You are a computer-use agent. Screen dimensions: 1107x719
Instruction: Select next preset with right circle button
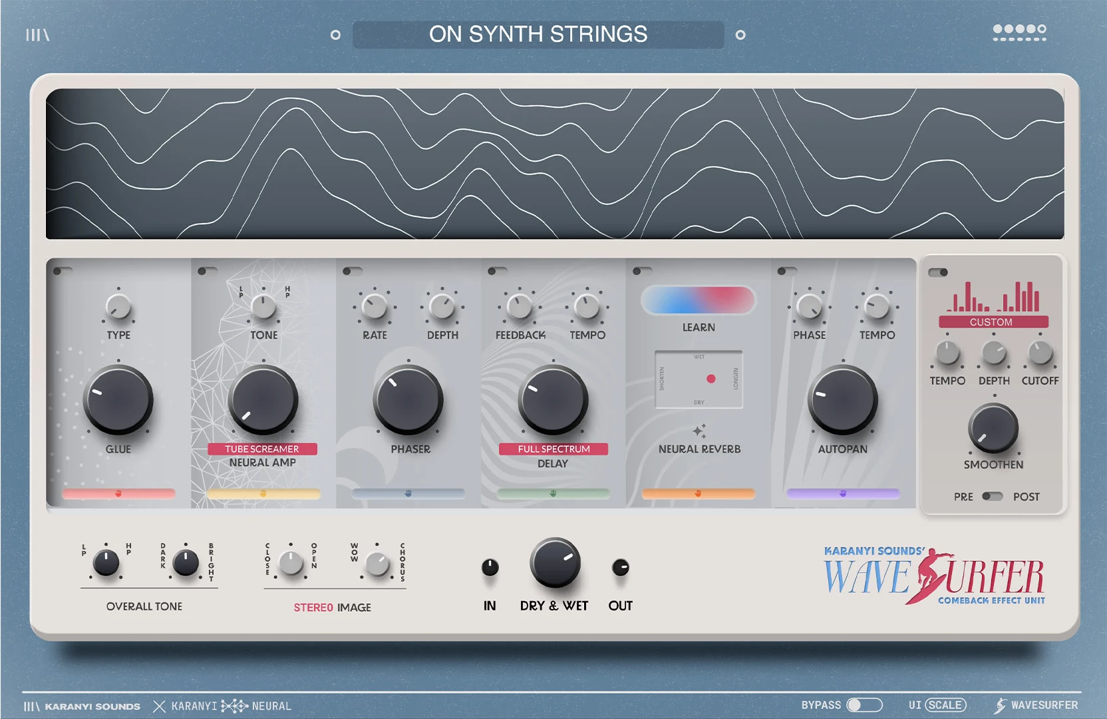point(740,35)
